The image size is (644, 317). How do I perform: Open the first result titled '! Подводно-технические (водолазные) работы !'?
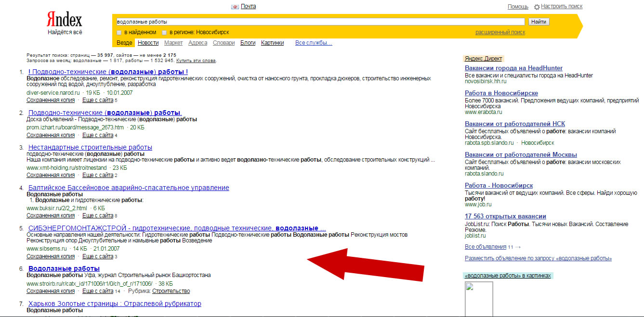point(108,72)
